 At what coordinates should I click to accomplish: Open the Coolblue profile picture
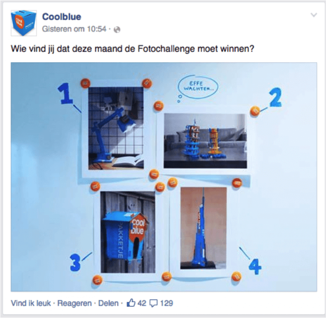pos(24,23)
